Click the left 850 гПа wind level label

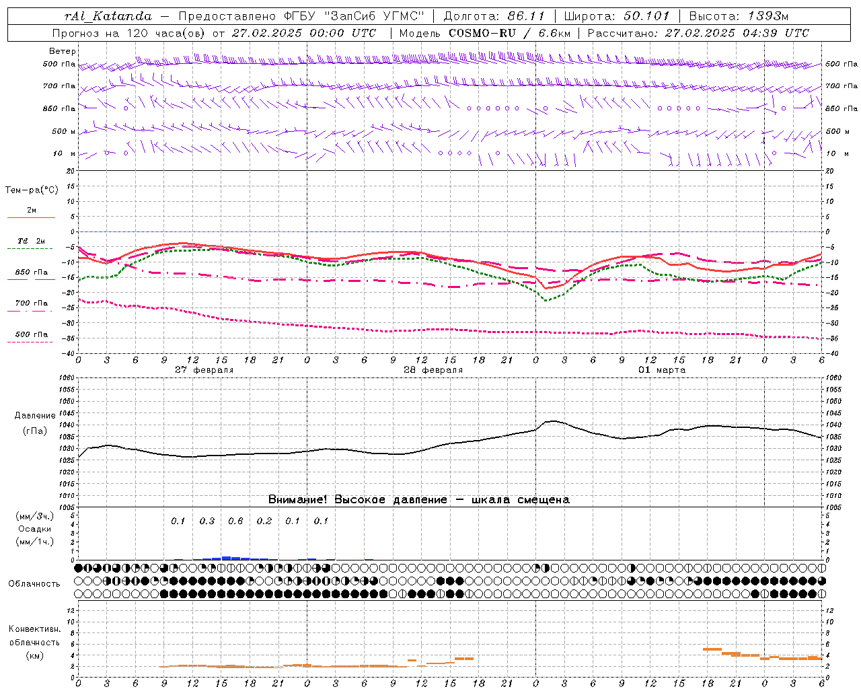coord(59,109)
